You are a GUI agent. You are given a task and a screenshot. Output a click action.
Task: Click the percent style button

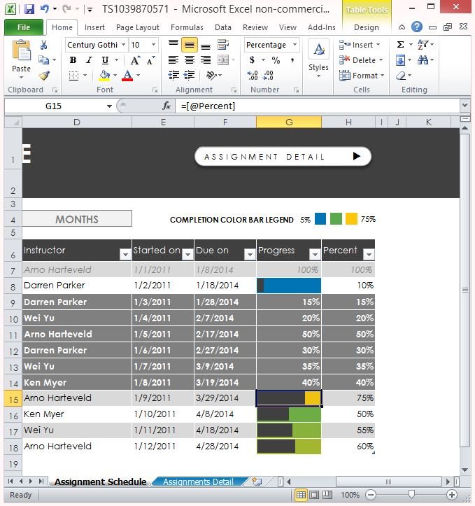[276, 60]
